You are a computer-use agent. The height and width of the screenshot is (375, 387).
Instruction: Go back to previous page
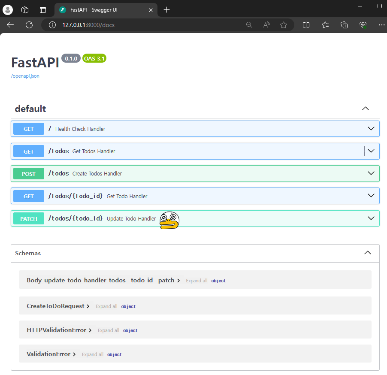pos(10,25)
